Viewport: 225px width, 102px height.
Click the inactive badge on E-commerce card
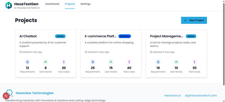point(125,36)
